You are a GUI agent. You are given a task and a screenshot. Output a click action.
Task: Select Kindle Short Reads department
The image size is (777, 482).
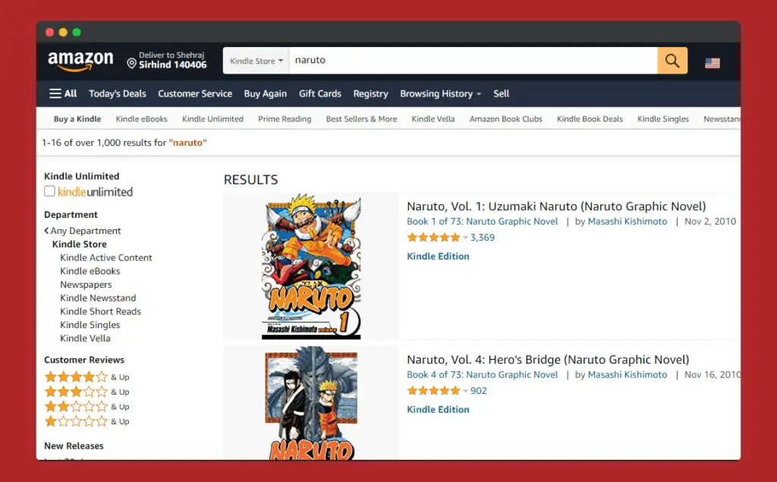101,311
